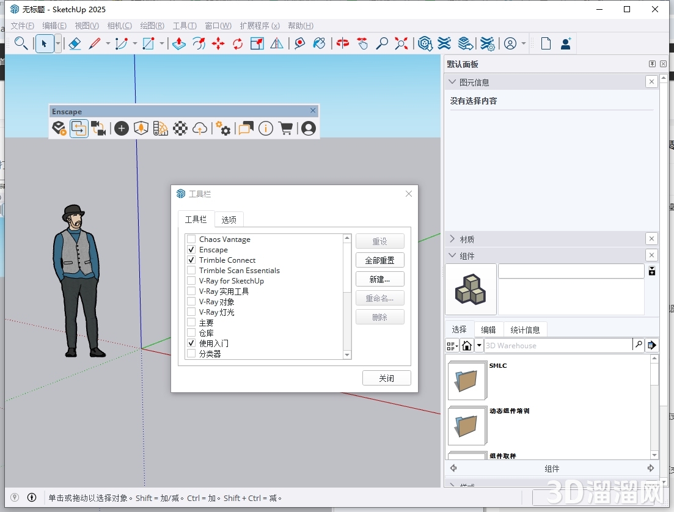Open the SMLC component folder thumbnail
674x512 pixels.
coord(467,381)
